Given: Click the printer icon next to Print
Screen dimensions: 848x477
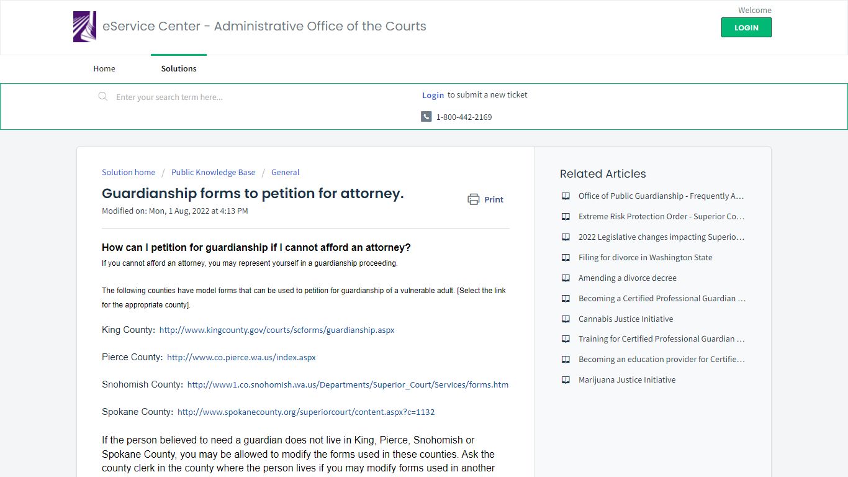Looking at the screenshot, I should coord(474,199).
